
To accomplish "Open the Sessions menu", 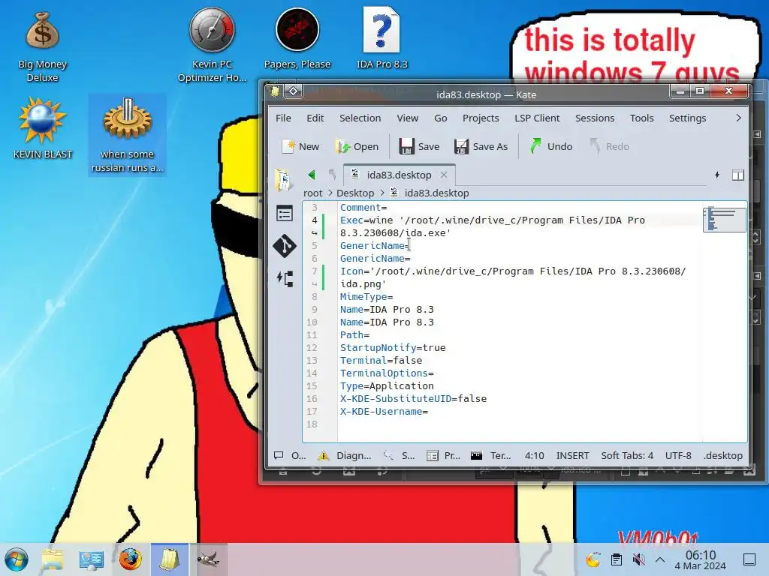I will tap(595, 118).
